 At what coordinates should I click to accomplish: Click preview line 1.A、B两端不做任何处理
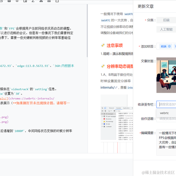tap(117, 75)
